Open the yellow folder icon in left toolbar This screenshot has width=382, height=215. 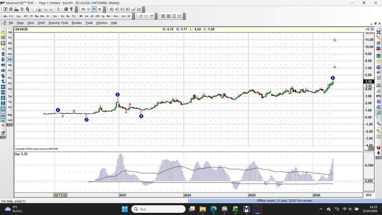pyautogui.click(x=3, y=32)
